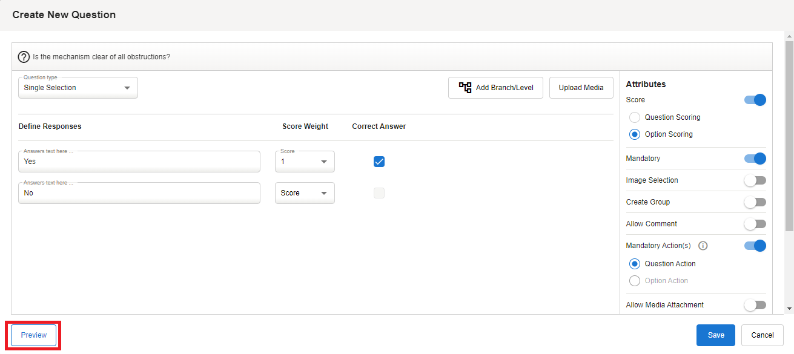The image size is (794, 354).
Task: Click the Add Branch/Level button
Action: click(x=495, y=88)
